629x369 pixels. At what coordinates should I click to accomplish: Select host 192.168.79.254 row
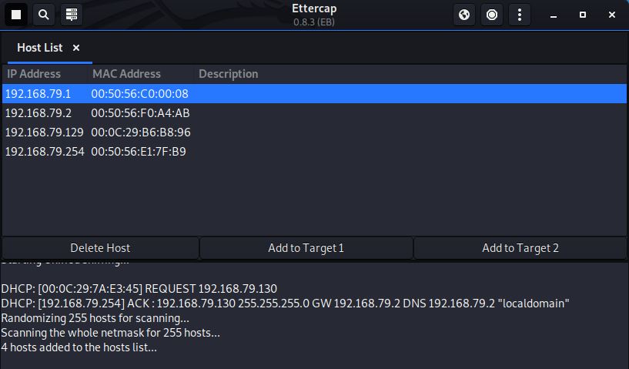(x=44, y=152)
